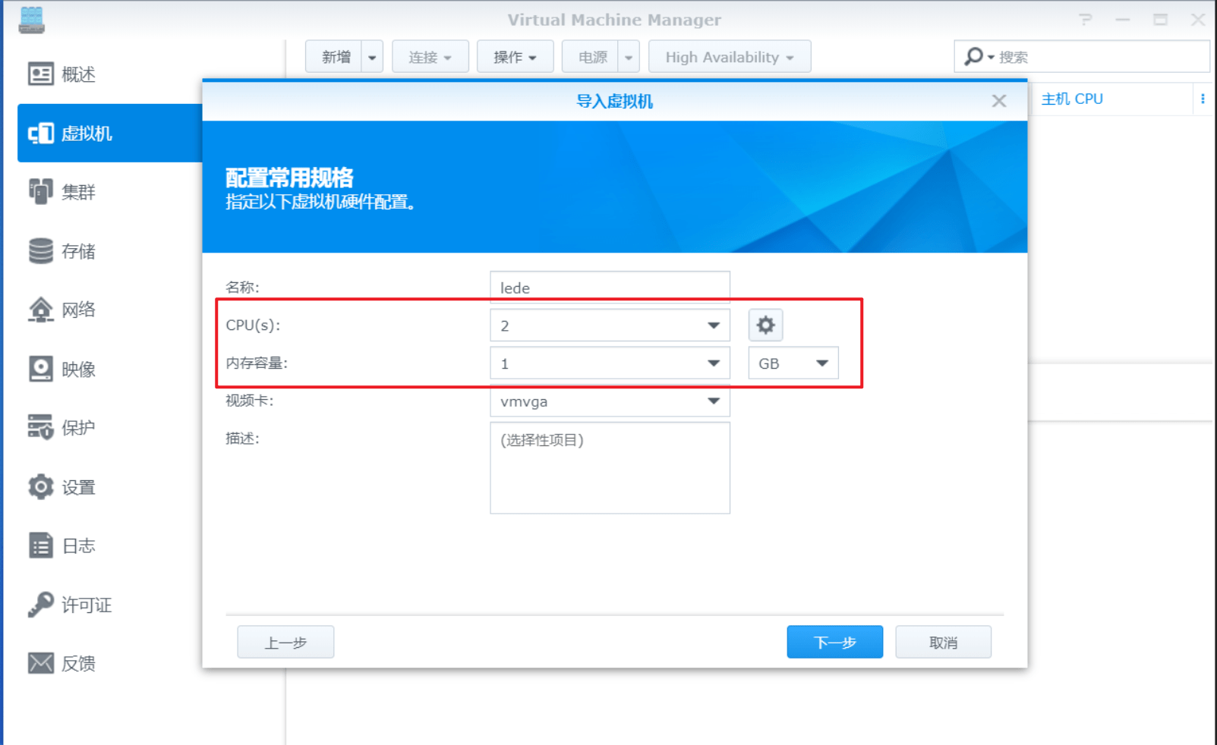The image size is (1217, 745).
Task: Go back with 上一步 button
Action: pos(285,643)
